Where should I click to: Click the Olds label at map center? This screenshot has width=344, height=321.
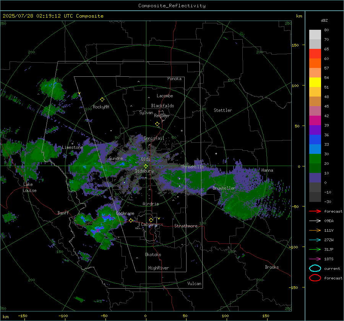(x=146, y=159)
